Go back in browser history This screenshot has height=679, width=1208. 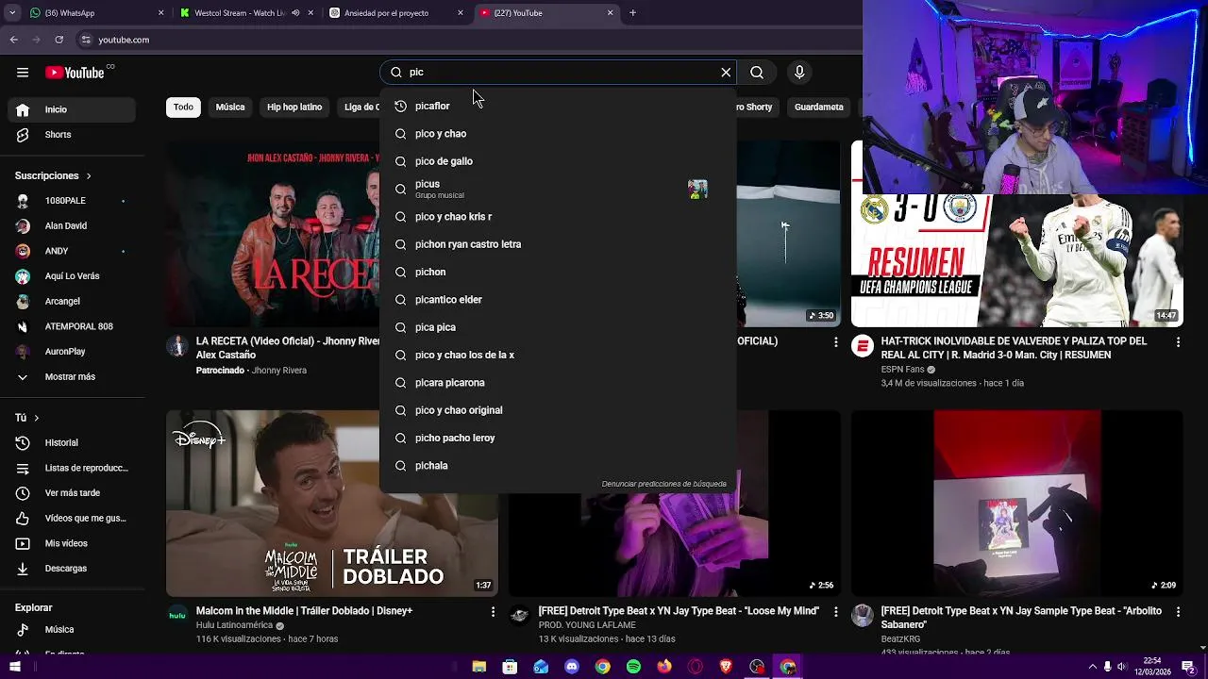[13, 40]
